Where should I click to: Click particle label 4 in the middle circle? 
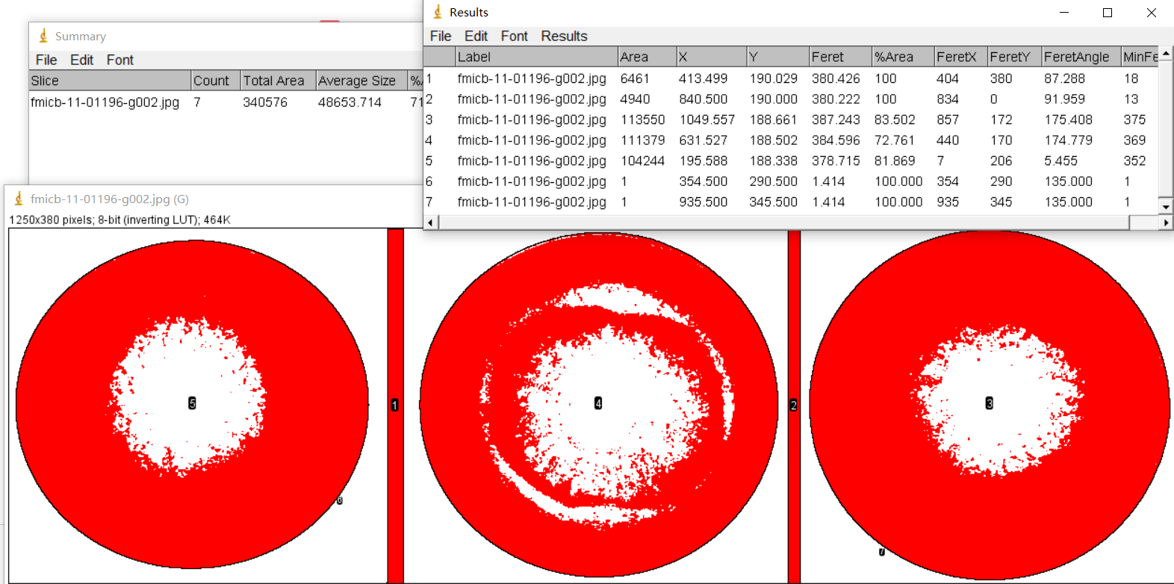point(598,403)
